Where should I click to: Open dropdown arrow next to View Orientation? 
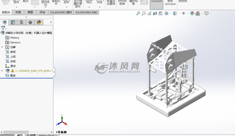171,13
